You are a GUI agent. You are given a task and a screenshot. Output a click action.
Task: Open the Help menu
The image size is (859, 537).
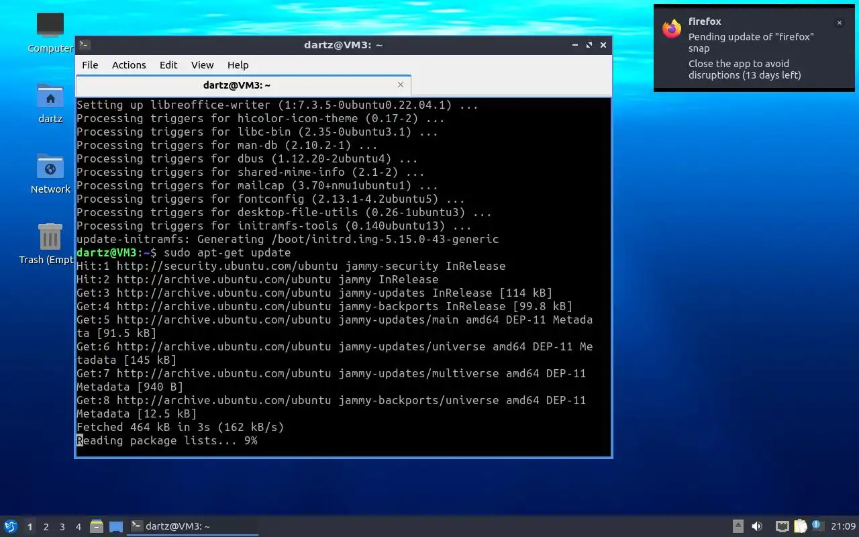coord(238,65)
